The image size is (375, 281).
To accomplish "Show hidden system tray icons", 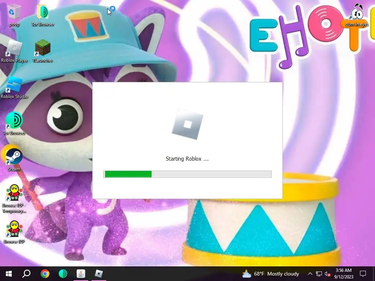I will 310,274.
